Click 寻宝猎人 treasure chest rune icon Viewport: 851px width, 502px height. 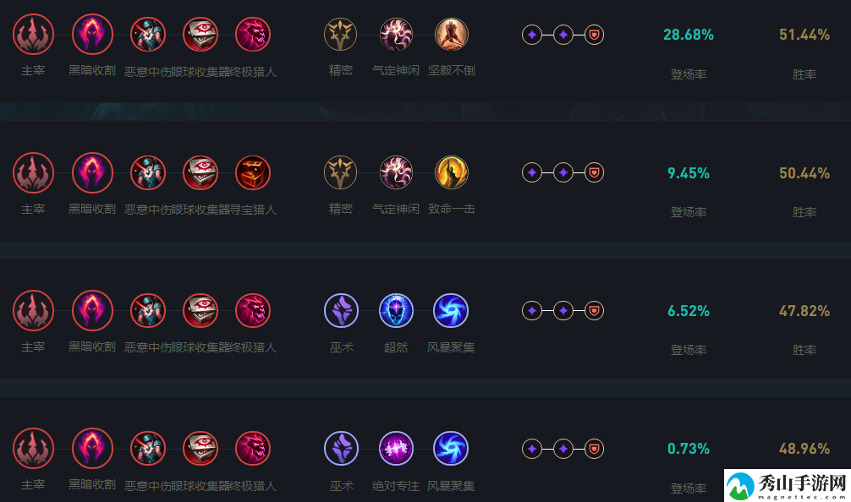[253, 173]
